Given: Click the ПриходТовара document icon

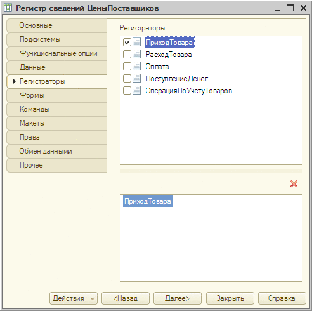Looking at the screenshot, I should click(x=136, y=42).
